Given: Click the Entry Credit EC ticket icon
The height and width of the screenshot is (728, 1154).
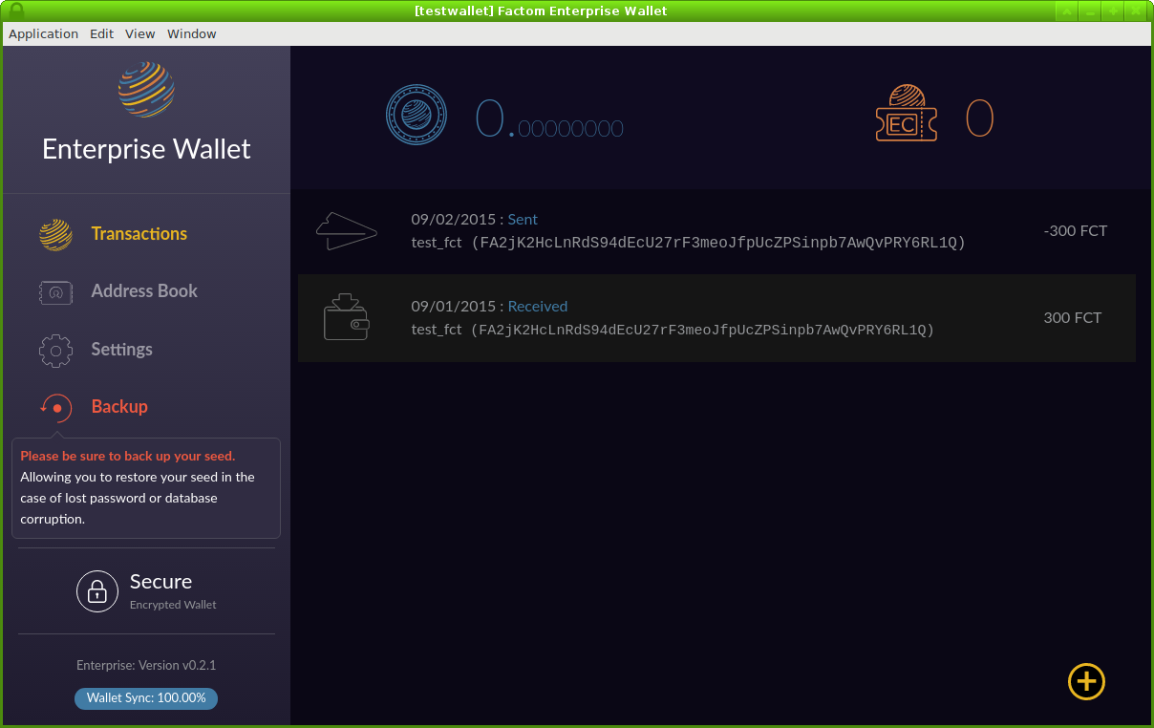Looking at the screenshot, I should click(906, 113).
